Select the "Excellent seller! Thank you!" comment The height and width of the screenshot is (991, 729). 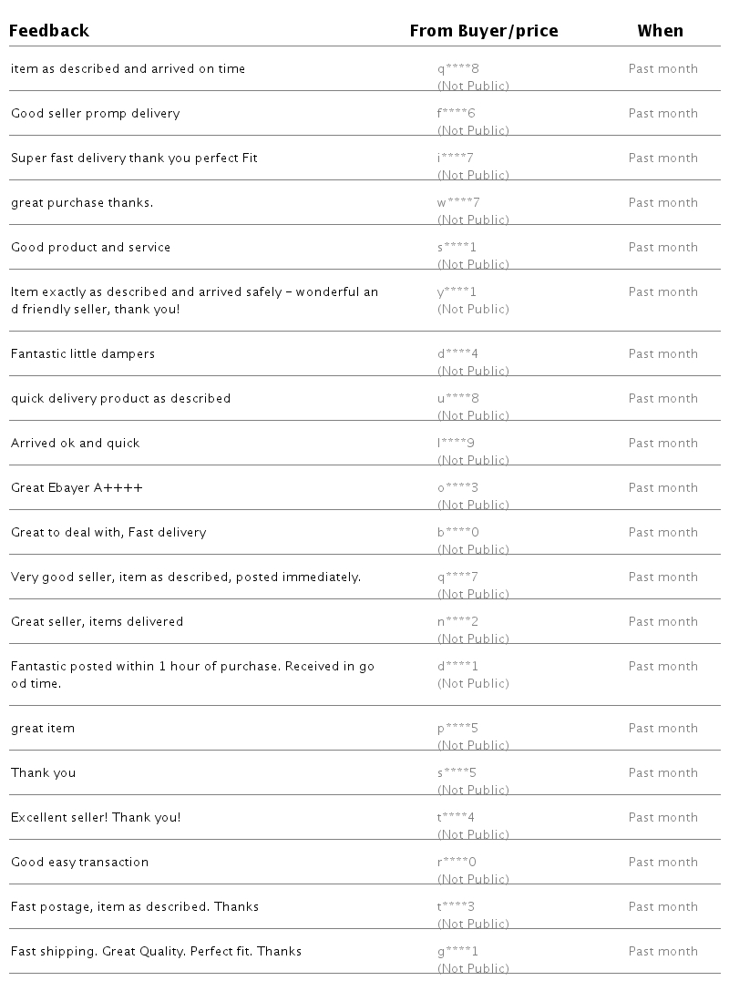96,818
